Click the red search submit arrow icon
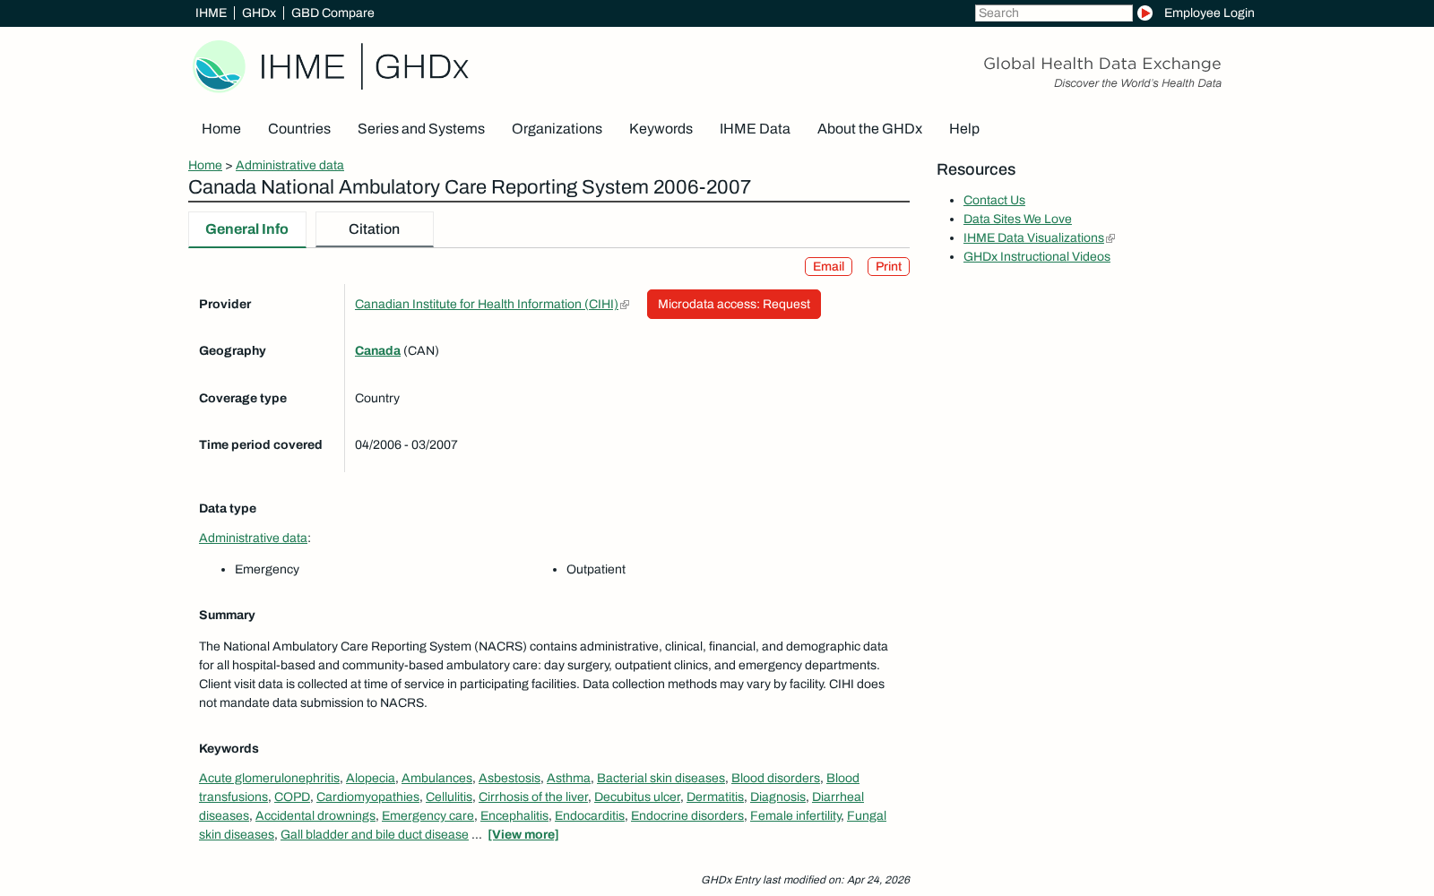 [1145, 13]
